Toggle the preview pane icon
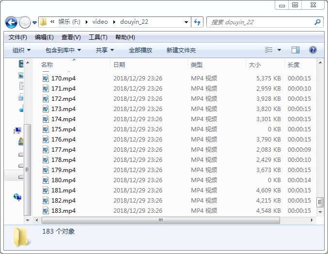The width and height of the screenshot is (328, 254). (x=296, y=50)
